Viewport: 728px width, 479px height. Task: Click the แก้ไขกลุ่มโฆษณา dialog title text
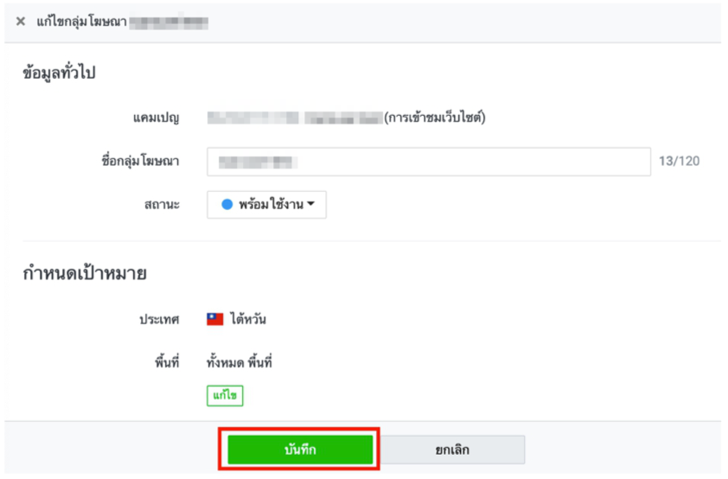coord(82,22)
